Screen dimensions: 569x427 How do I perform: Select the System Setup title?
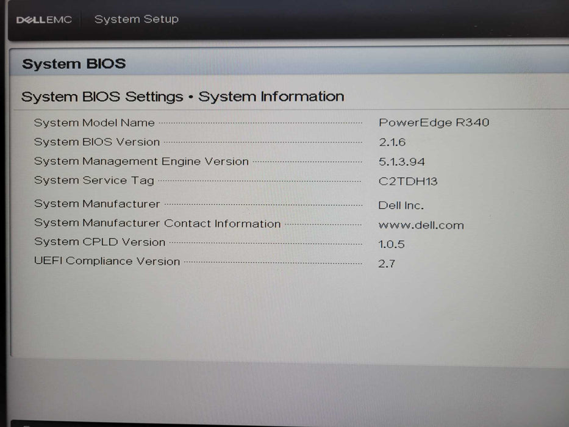pos(136,19)
